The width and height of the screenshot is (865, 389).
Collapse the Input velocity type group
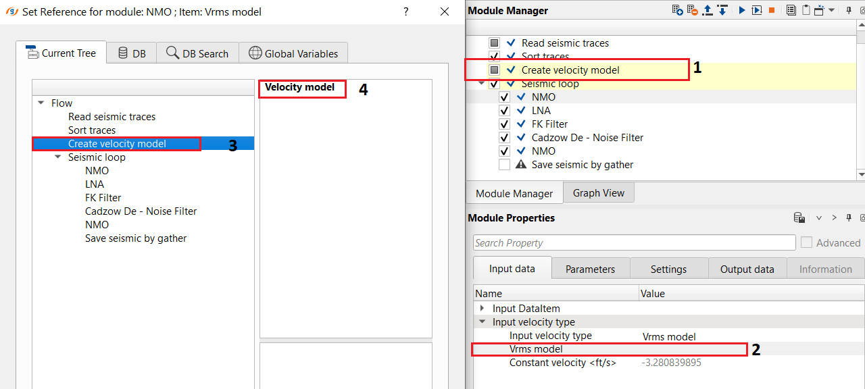[x=482, y=322]
